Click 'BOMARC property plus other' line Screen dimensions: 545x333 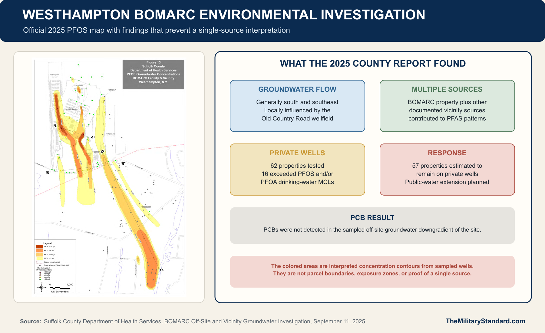click(447, 102)
